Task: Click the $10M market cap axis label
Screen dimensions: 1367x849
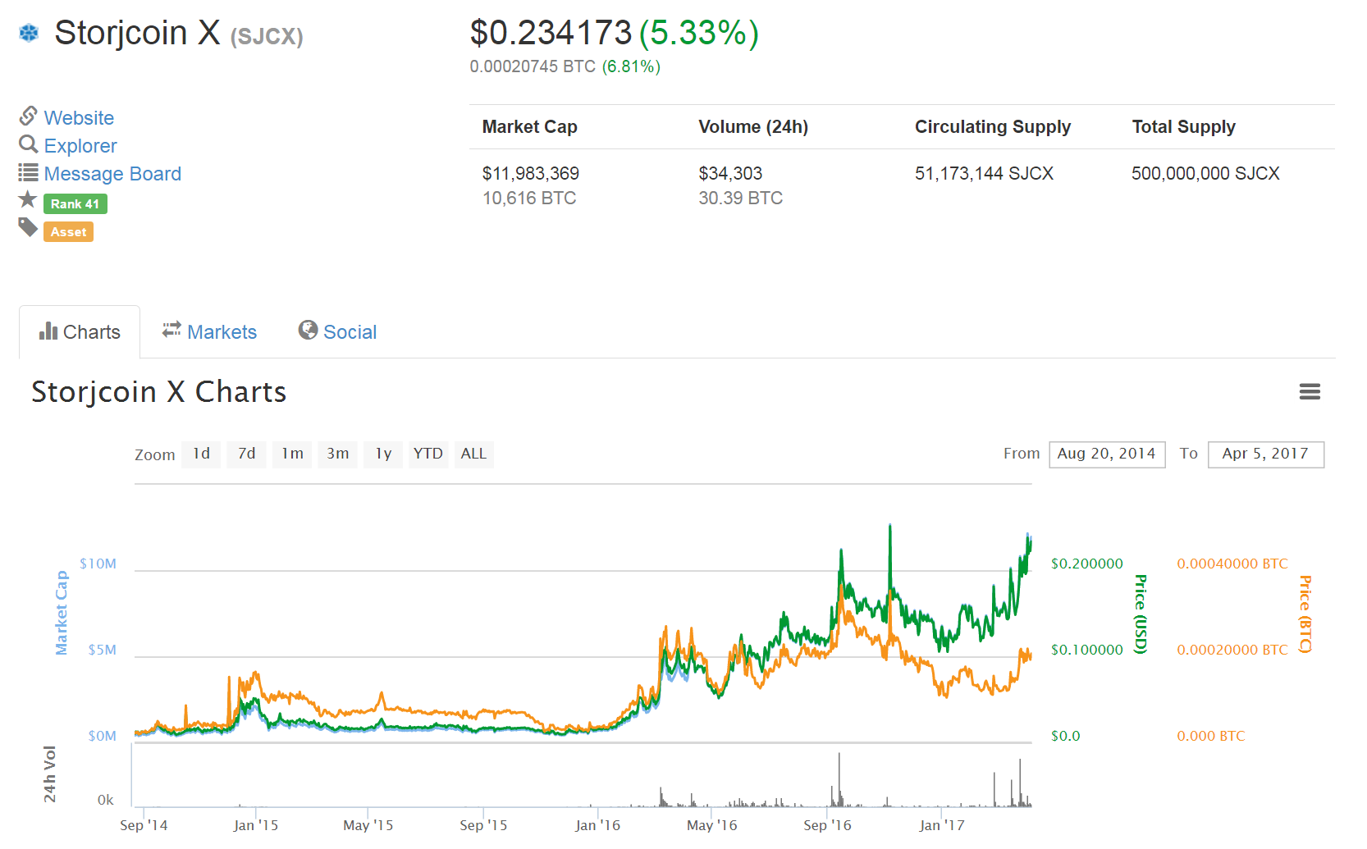Action: pos(98,564)
